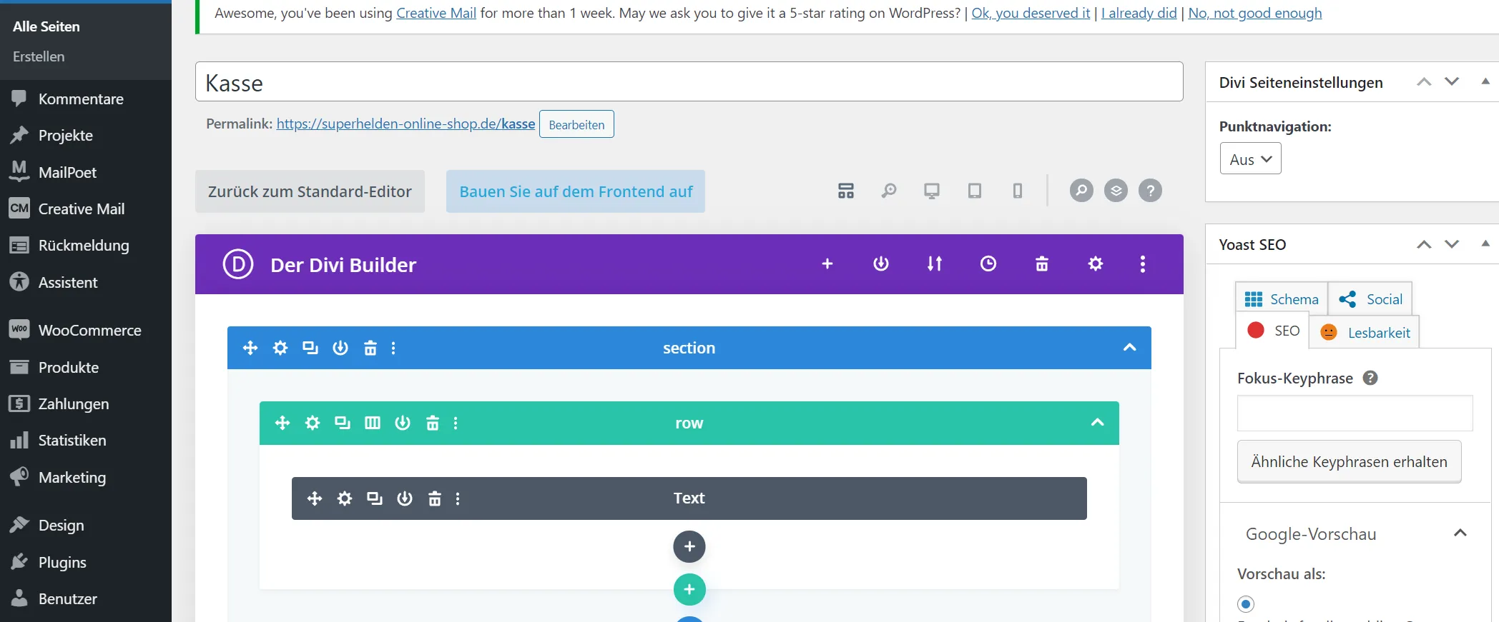Click the power icon in Divi Builder header

click(881, 264)
